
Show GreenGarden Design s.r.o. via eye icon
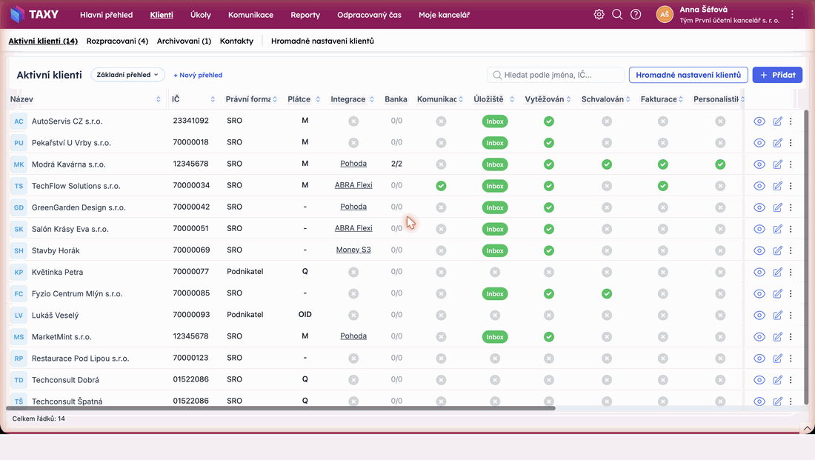[x=759, y=207]
